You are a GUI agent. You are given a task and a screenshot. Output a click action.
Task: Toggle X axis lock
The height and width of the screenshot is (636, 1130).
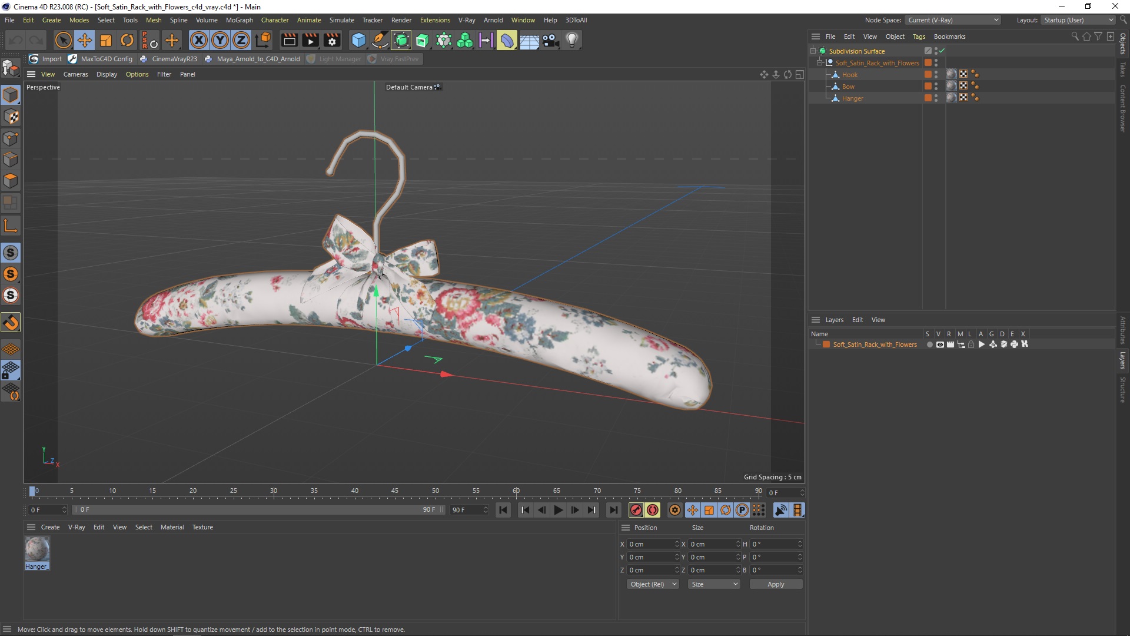pos(199,40)
